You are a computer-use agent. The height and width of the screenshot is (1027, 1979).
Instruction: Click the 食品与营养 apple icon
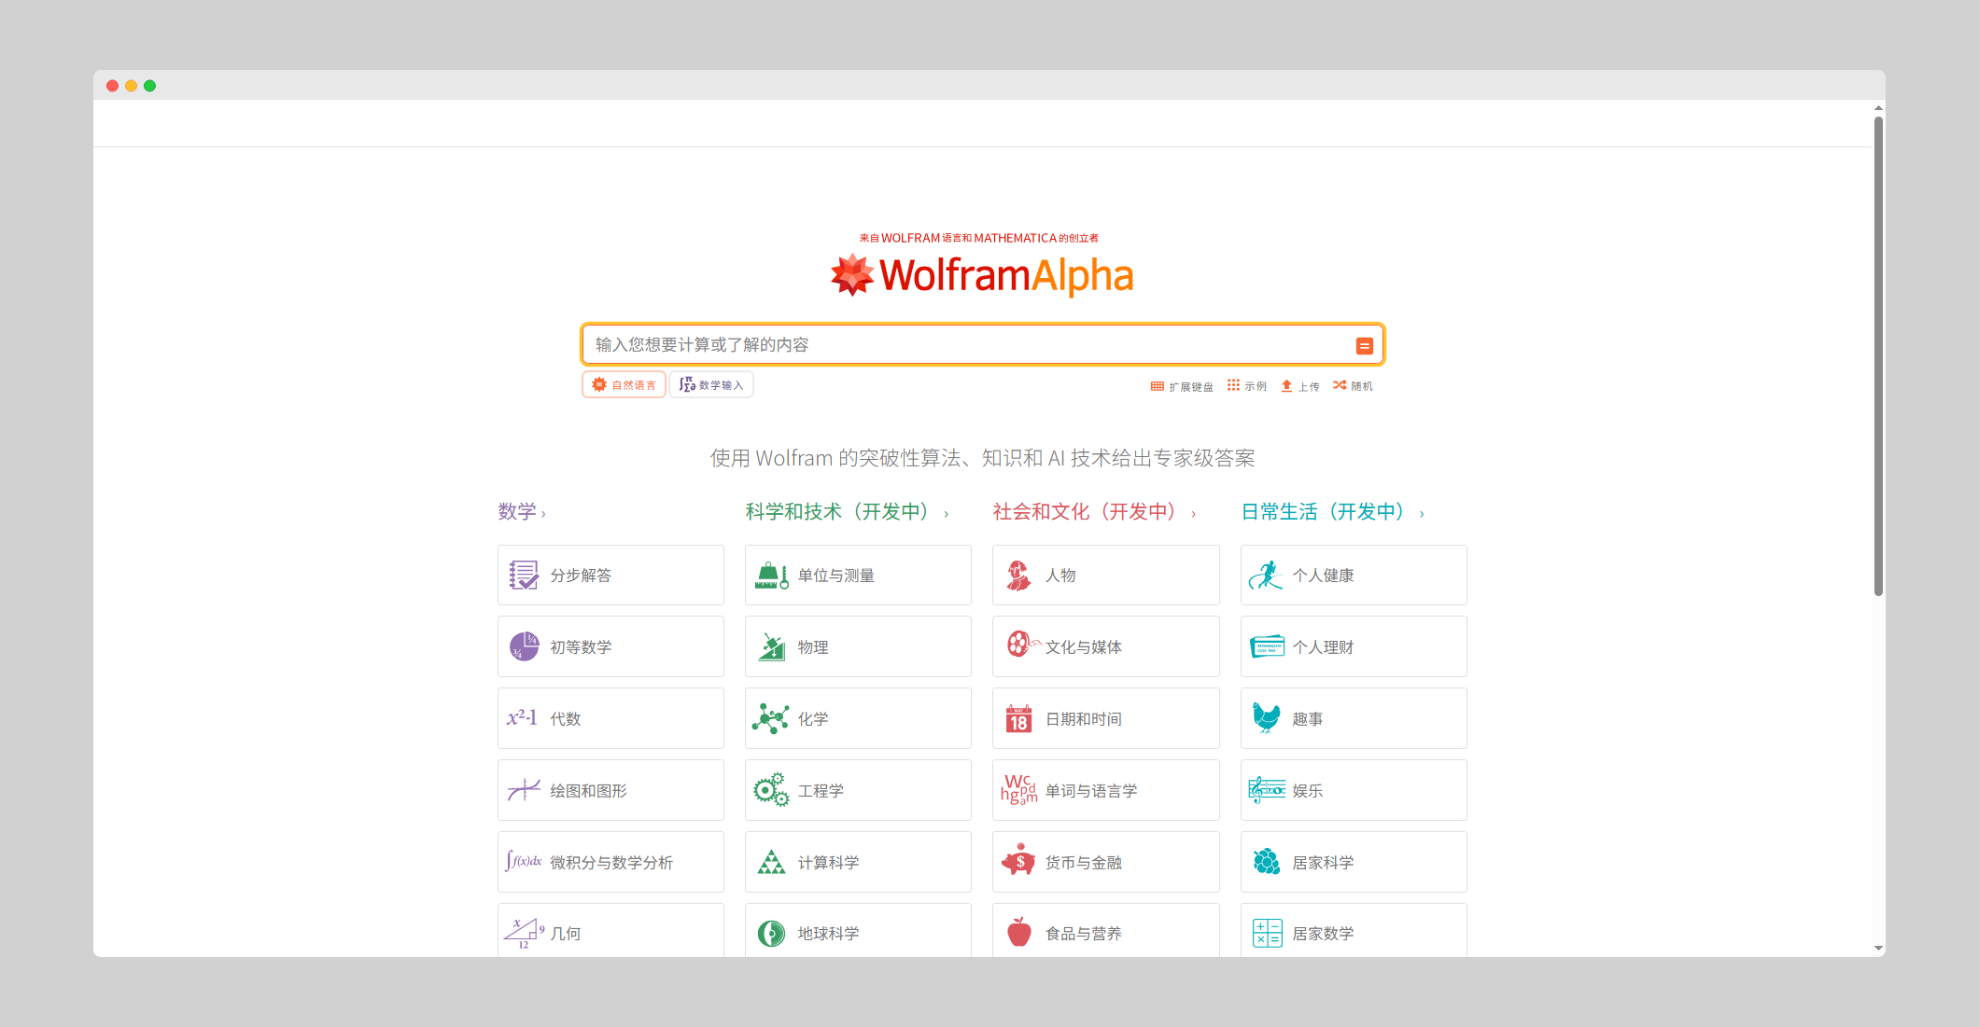[x=1019, y=931]
